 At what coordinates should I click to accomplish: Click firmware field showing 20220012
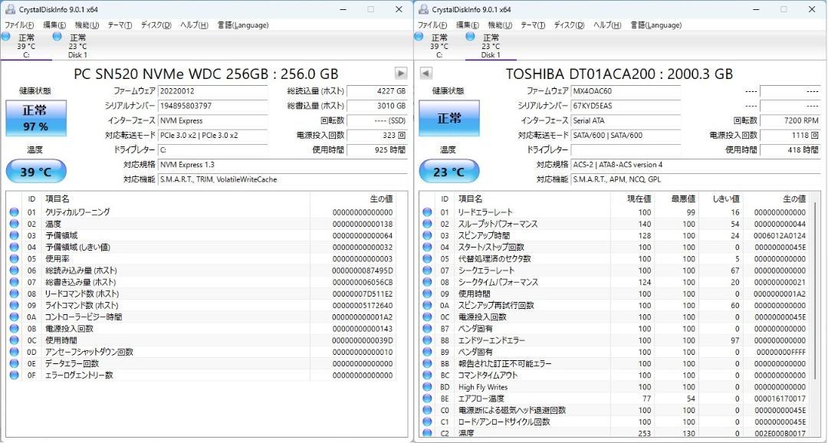click(213, 90)
